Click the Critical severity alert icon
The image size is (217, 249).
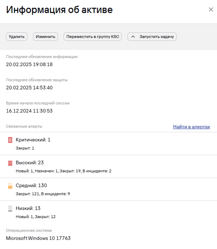pos(10,140)
